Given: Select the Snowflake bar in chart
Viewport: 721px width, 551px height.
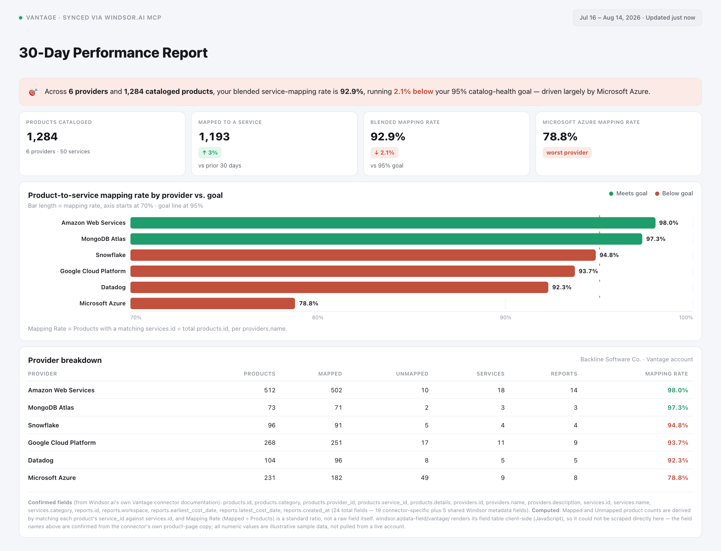Looking at the screenshot, I should pyautogui.click(x=363, y=255).
